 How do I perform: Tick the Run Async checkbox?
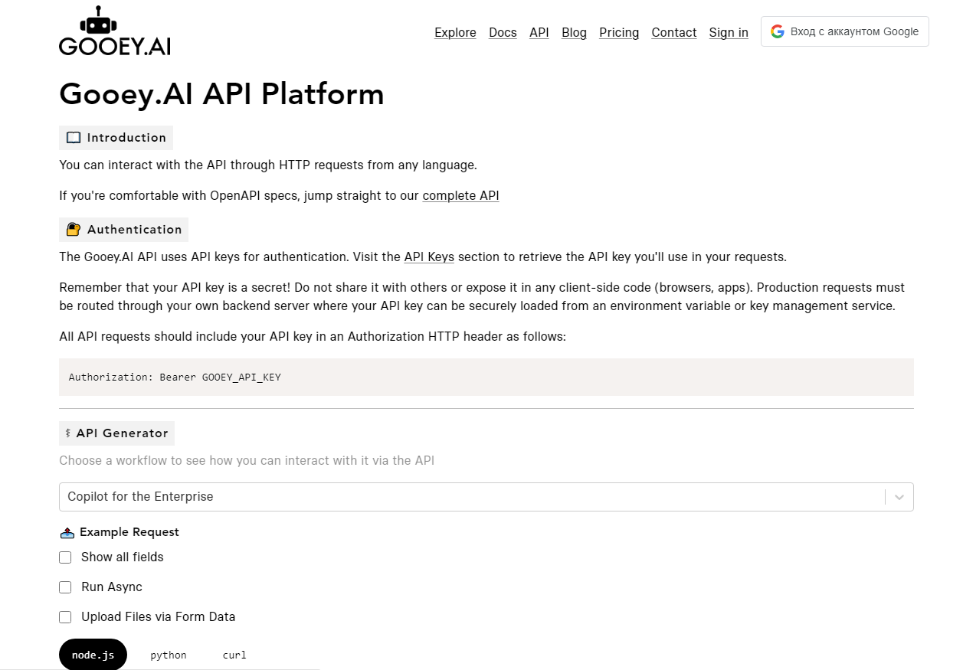tap(65, 587)
